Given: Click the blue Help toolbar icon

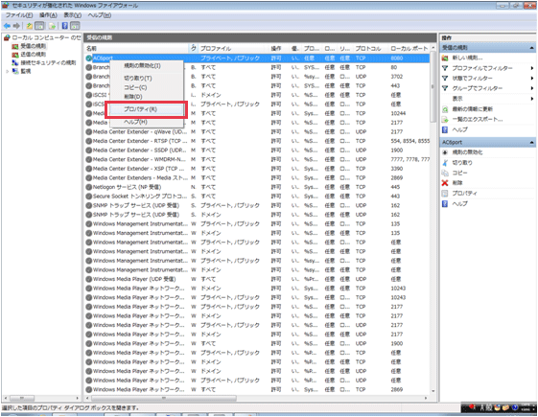Looking at the screenshot, I should pyautogui.click(x=64, y=26).
